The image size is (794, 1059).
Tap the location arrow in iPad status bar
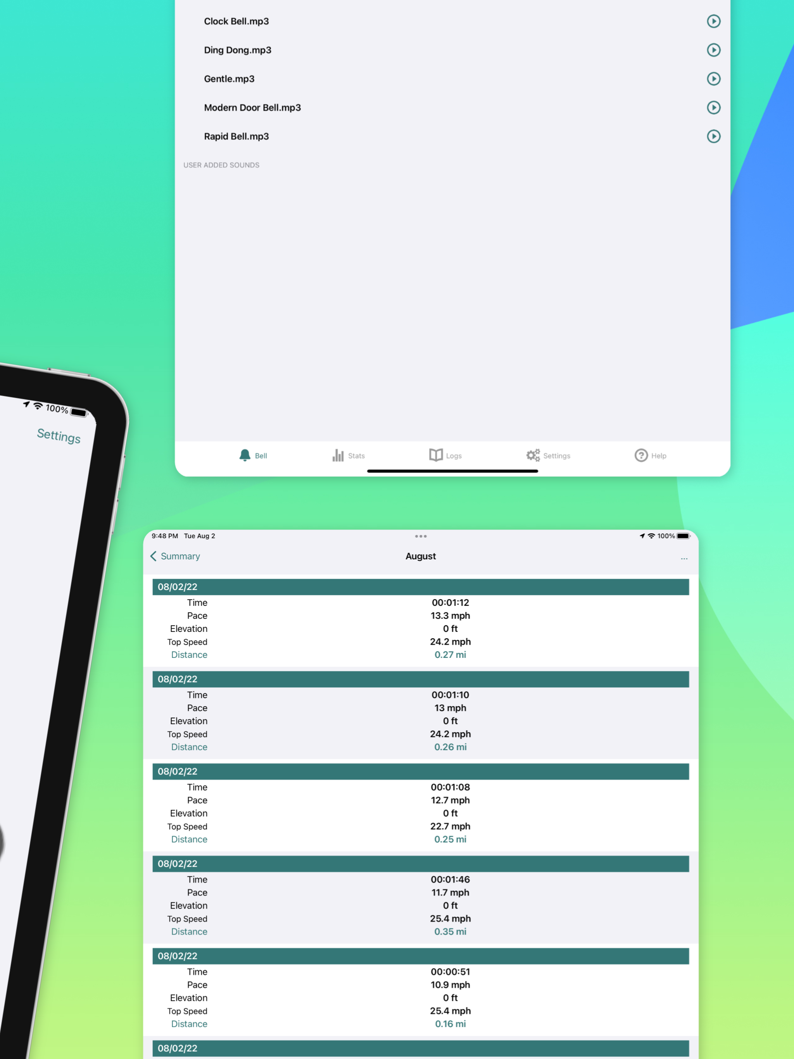(x=642, y=536)
